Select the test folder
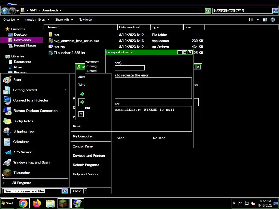This screenshot has height=209, width=279. click(56, 35)
